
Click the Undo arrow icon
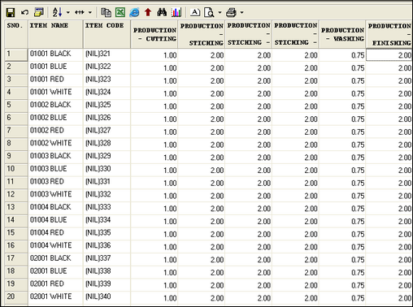coord(24,12)
